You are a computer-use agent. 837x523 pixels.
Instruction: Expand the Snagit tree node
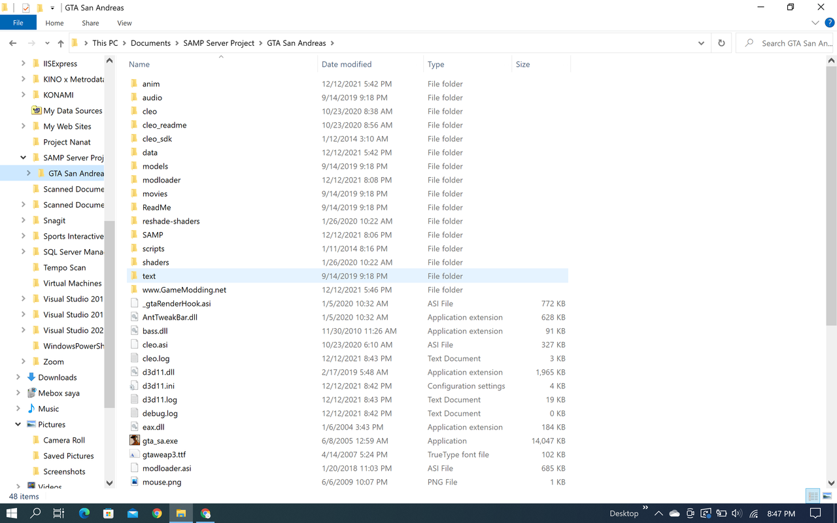24,220
